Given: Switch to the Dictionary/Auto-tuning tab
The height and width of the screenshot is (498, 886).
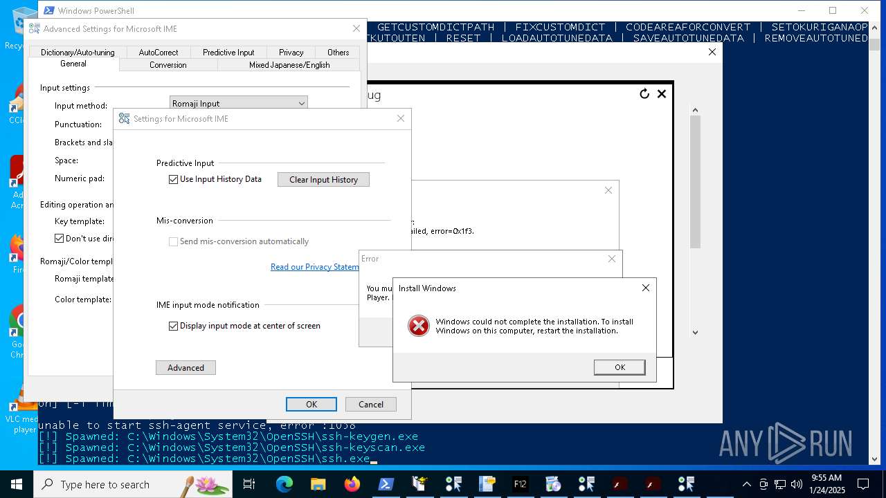Looking at the screenshot, I should [x=78, y=52].
